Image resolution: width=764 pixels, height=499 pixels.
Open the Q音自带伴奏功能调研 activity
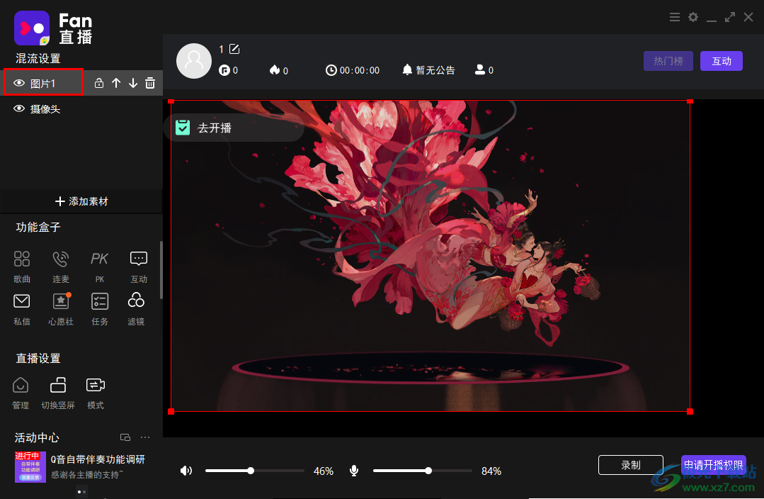pos(98,459)
